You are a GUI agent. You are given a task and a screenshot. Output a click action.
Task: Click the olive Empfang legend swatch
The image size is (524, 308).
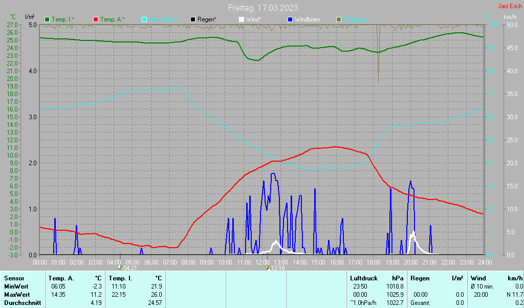click(339, 20)
